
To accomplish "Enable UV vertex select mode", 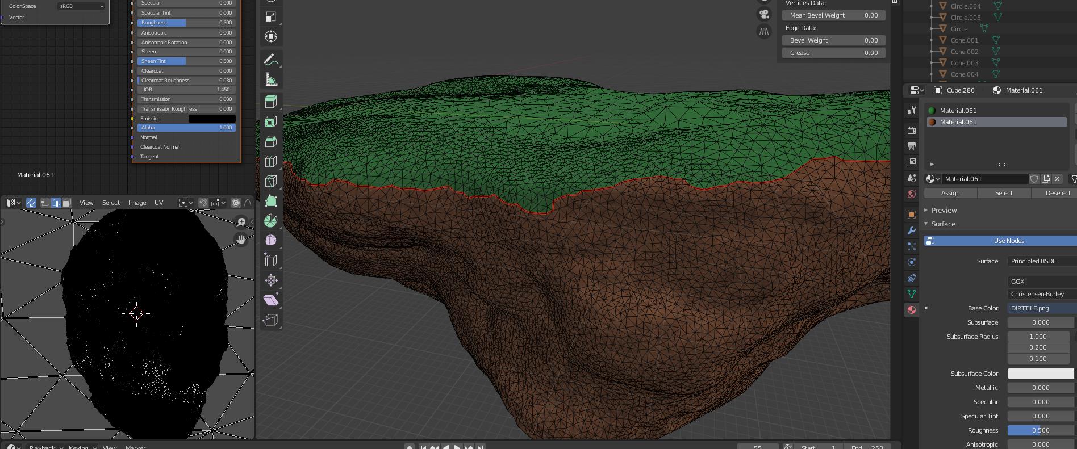I will coord(45,203).
